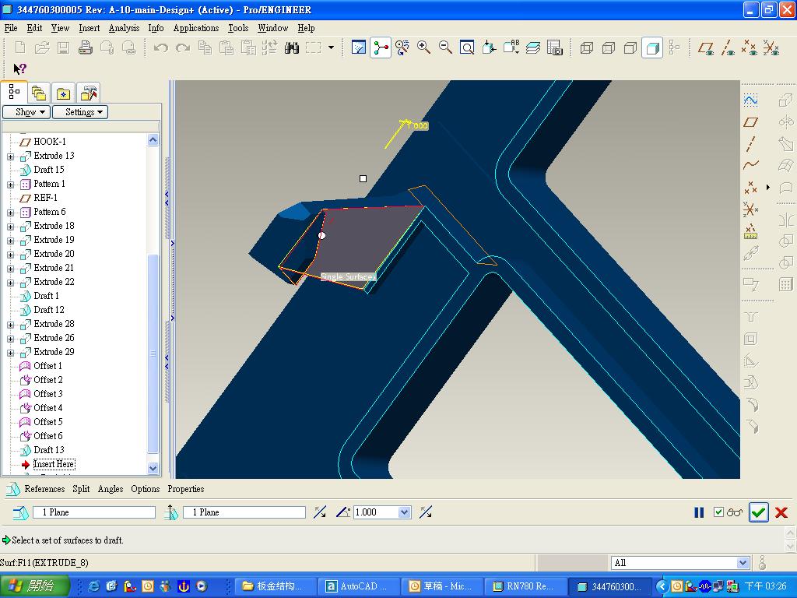The width and height of the screenshot is (797, 598).
Task: Click the Zoom In magnifier icon
Action: coord(423,47)
